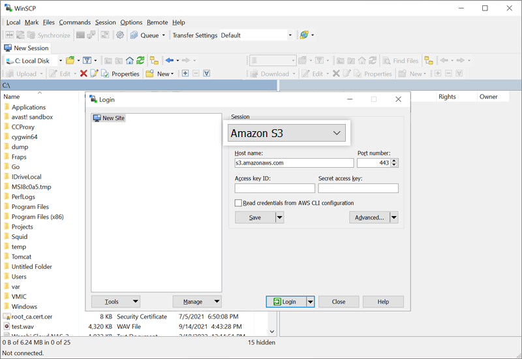
Task: Click the local Open Directory folder icon
Action: 70,60
